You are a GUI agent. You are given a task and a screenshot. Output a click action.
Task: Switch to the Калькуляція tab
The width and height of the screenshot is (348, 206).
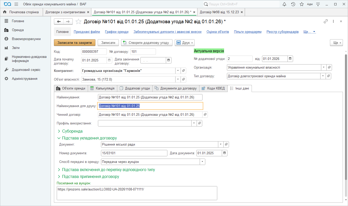(x=103, y=88)
